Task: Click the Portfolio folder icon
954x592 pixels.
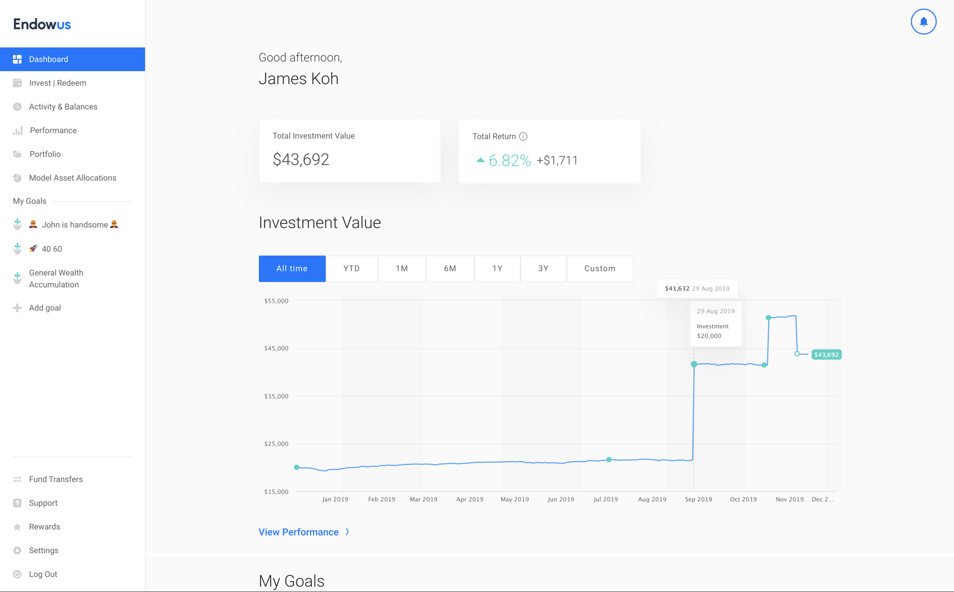Action: pyautogui.click(x=18, y=154)
